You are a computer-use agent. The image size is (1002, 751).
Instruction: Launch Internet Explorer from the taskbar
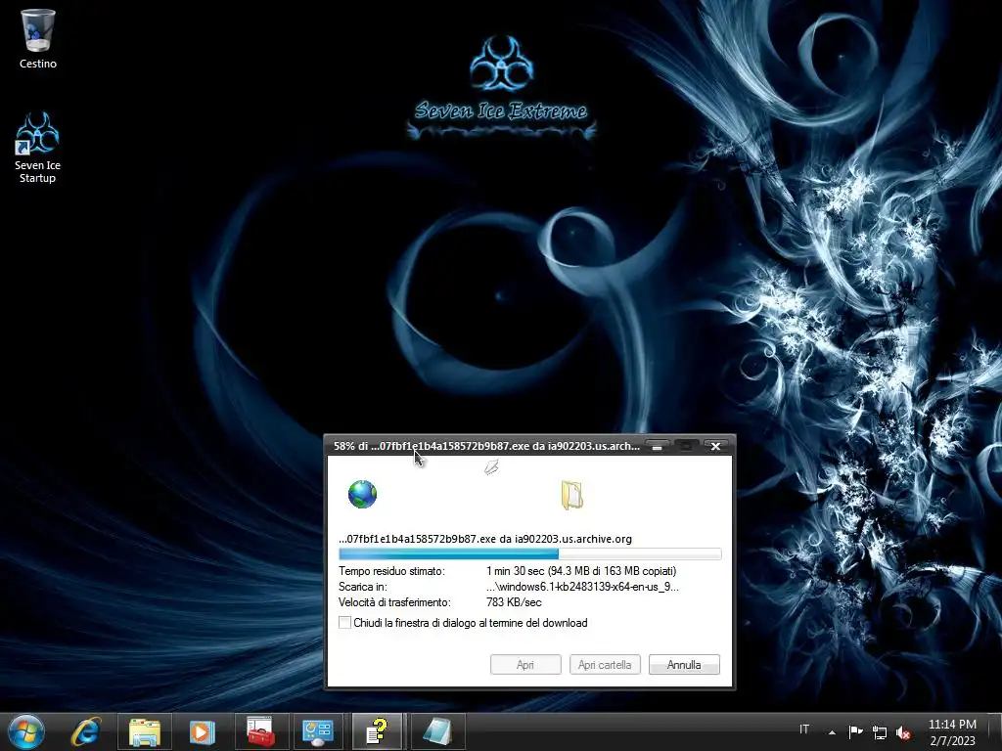coord(86,731)
